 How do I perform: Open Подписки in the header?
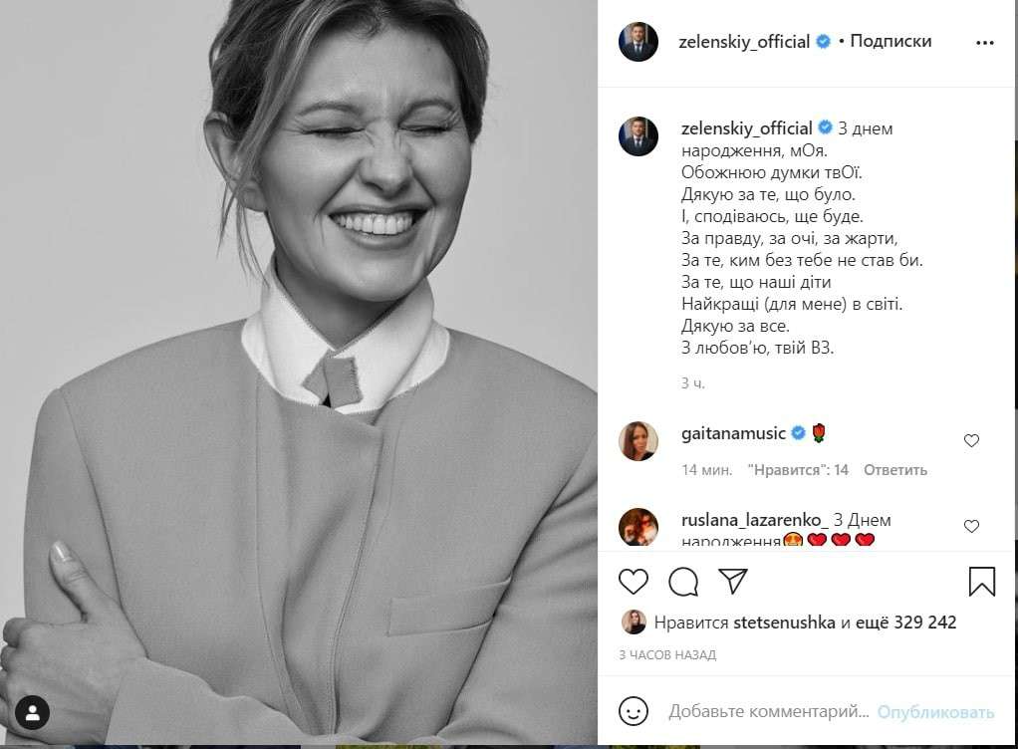coord(892,42)
